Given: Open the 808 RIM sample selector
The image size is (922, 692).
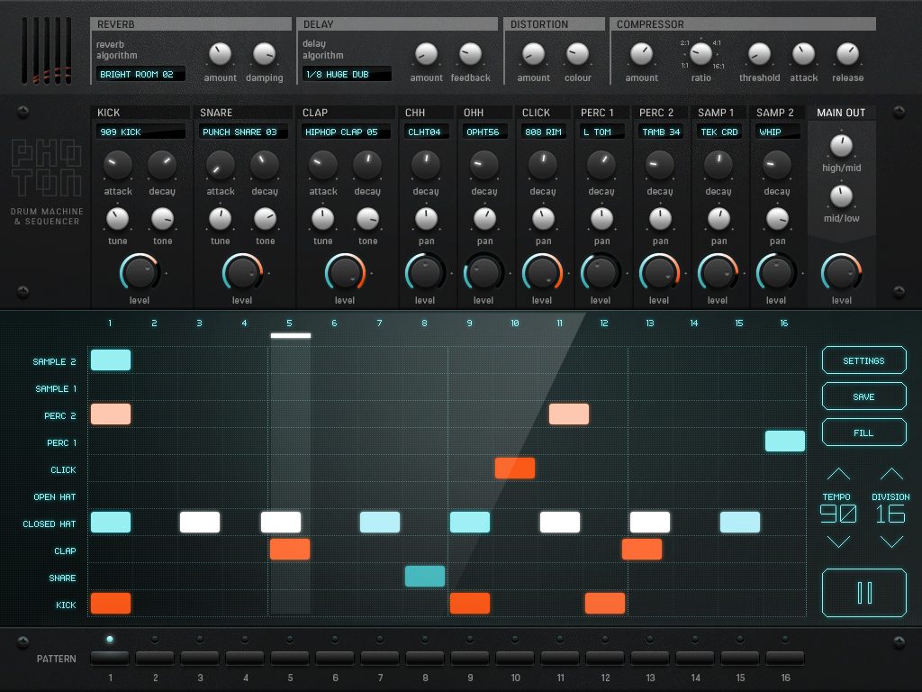Looking at the screenshot, I should 543,132.
